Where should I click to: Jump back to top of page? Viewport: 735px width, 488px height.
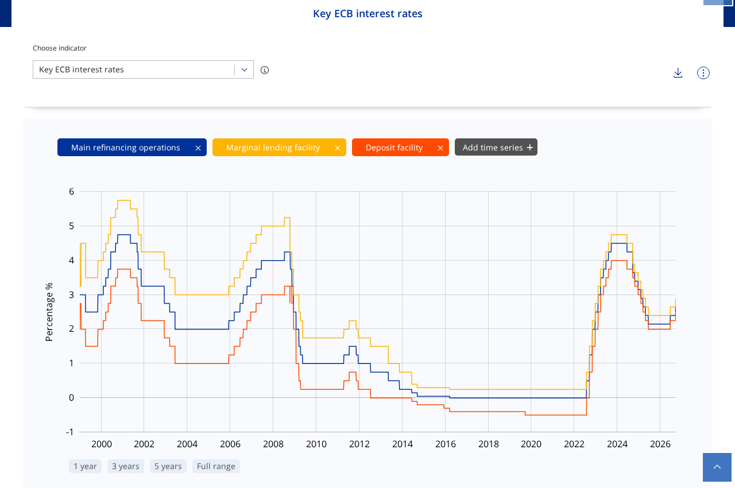point(717,467)
